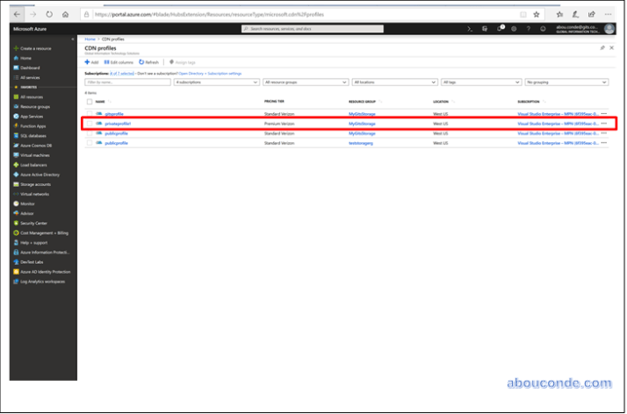Expand the All locations dropdown
Screen dimensions: 627x414
(392, 82)
